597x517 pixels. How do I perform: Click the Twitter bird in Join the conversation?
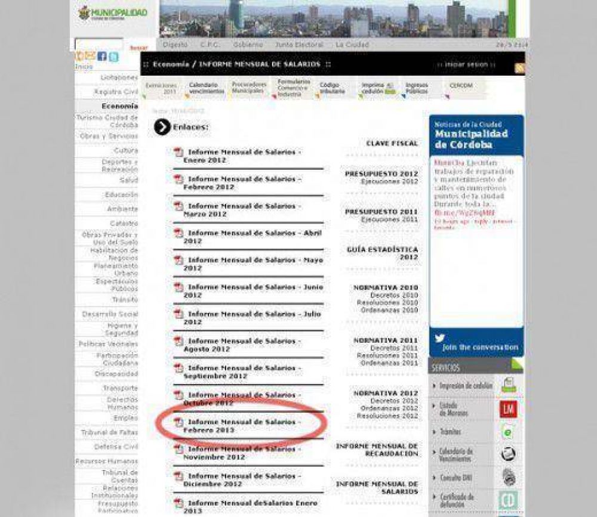[440, 338]
